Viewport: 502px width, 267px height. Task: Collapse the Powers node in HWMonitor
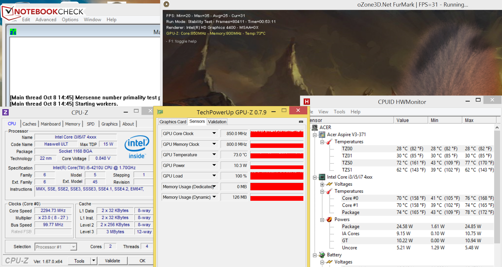click(322, 220)
